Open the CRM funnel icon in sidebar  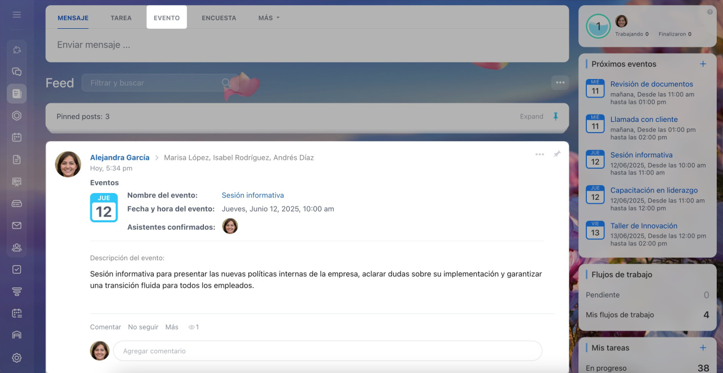click(16, 291)
